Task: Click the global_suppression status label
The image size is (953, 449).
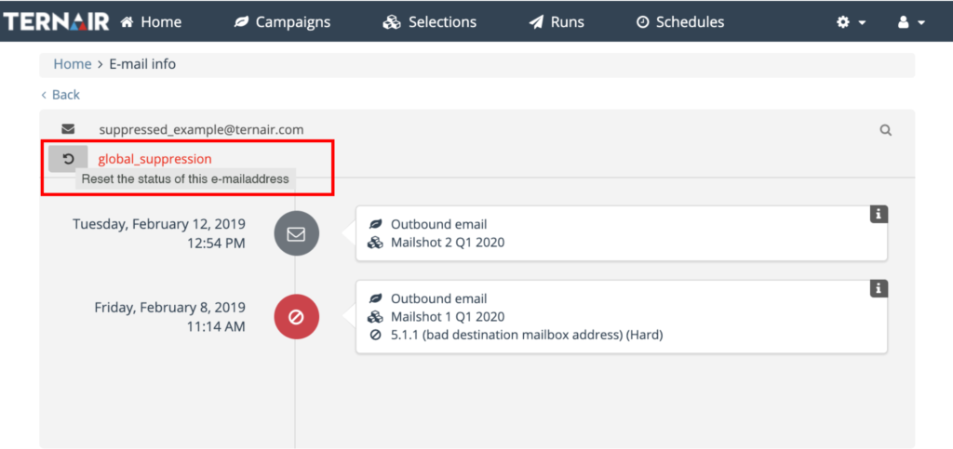Action: 154,159
